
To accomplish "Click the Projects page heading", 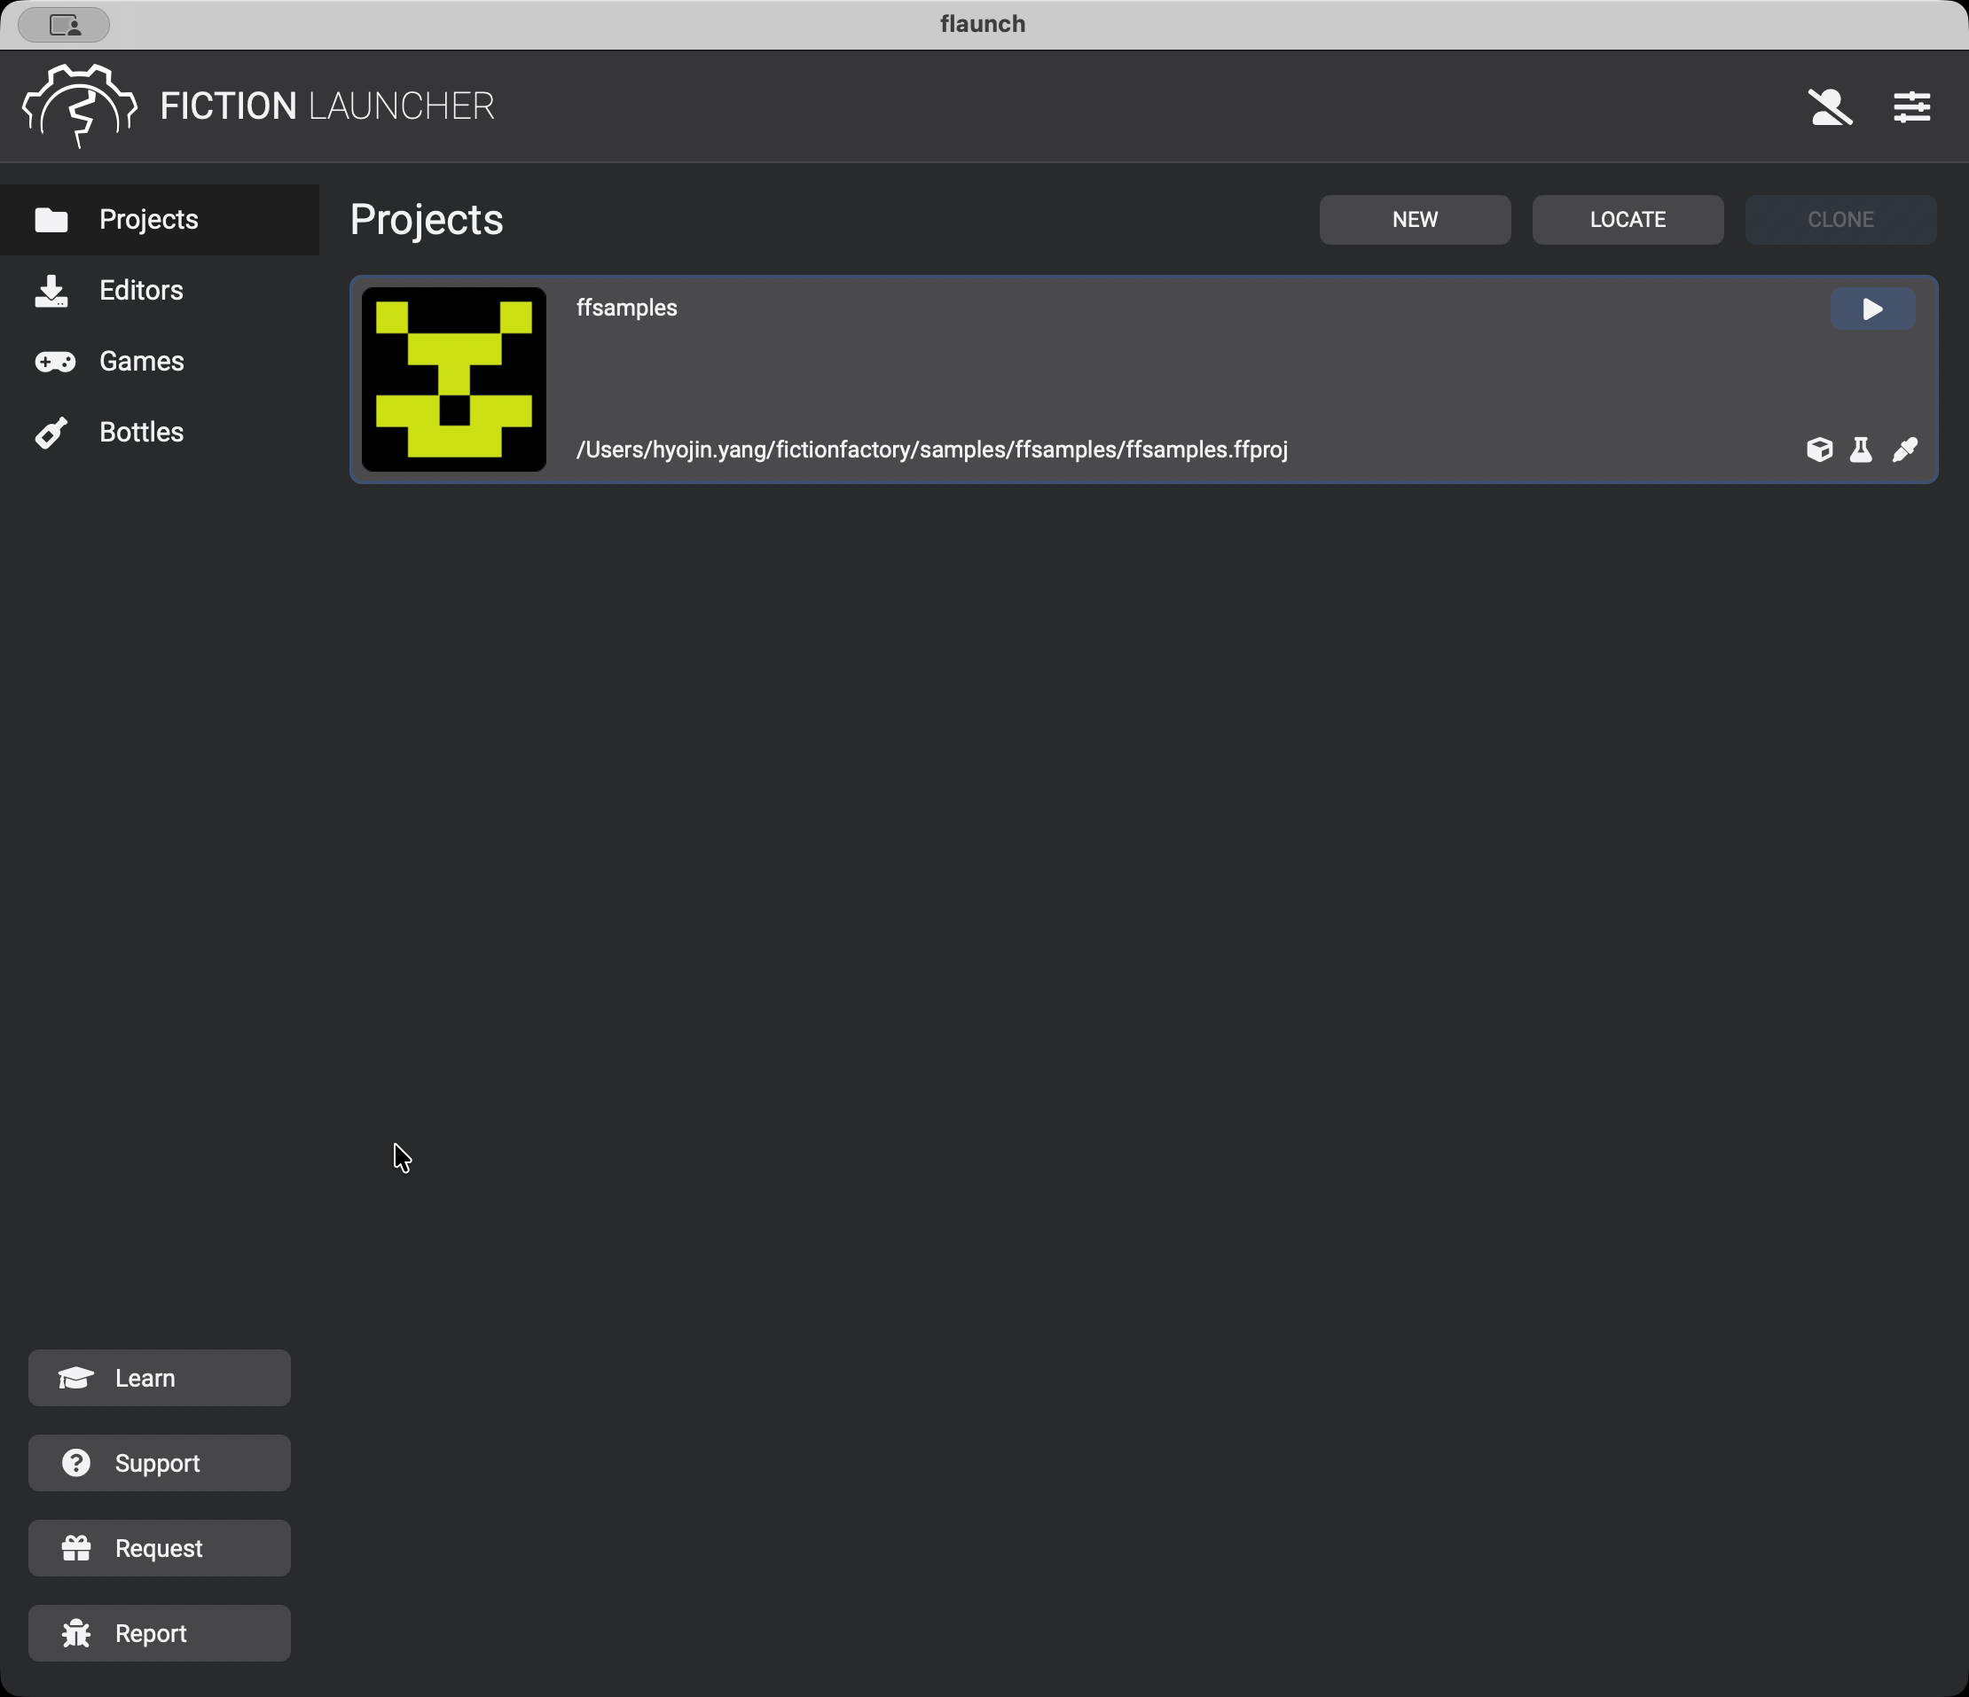I will [x=427, y=221].
